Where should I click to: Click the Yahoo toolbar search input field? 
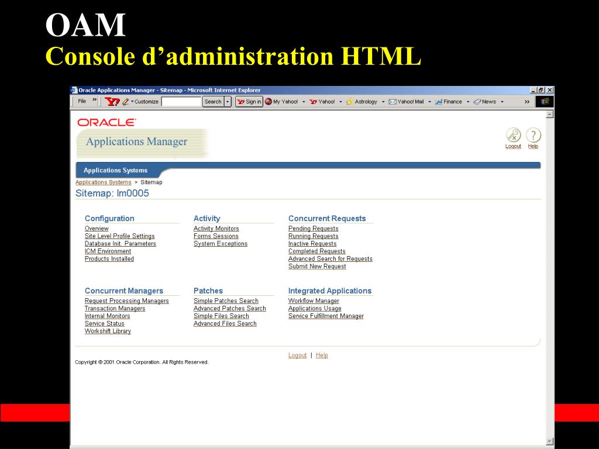181,102
